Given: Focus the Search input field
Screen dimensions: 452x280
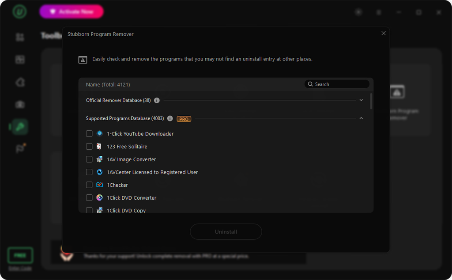Looking at the screenshot, I should click(x=337, y=84).
